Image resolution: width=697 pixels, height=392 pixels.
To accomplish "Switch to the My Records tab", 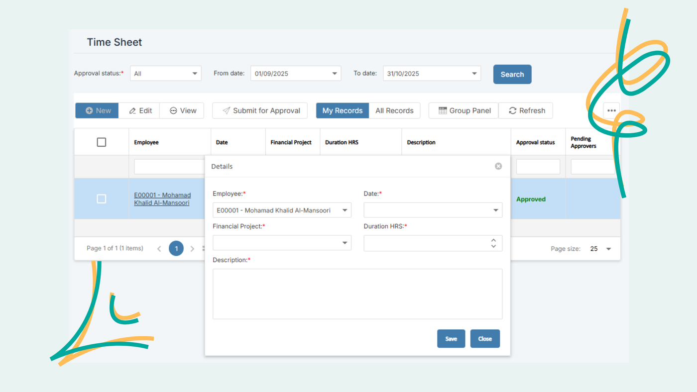I will (x=343, y=110).
